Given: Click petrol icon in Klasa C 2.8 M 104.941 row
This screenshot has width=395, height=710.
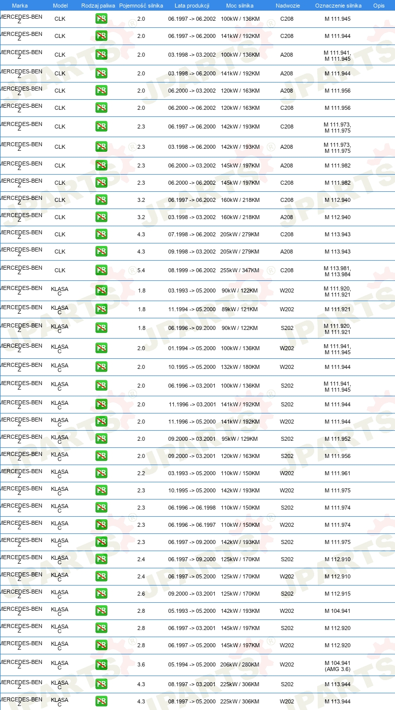Looking at the screenshot, I should 101,611.
